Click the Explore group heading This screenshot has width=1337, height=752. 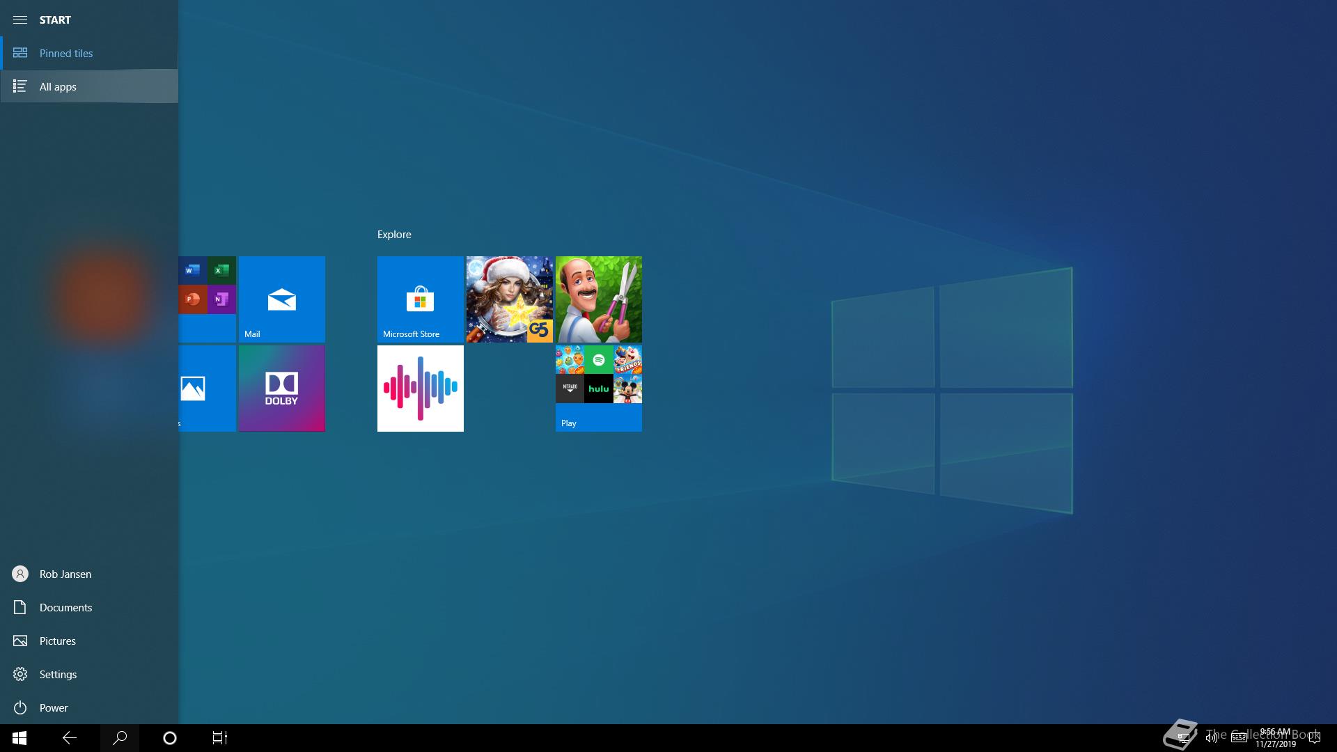pyautogui.click(x=394, y=235)
